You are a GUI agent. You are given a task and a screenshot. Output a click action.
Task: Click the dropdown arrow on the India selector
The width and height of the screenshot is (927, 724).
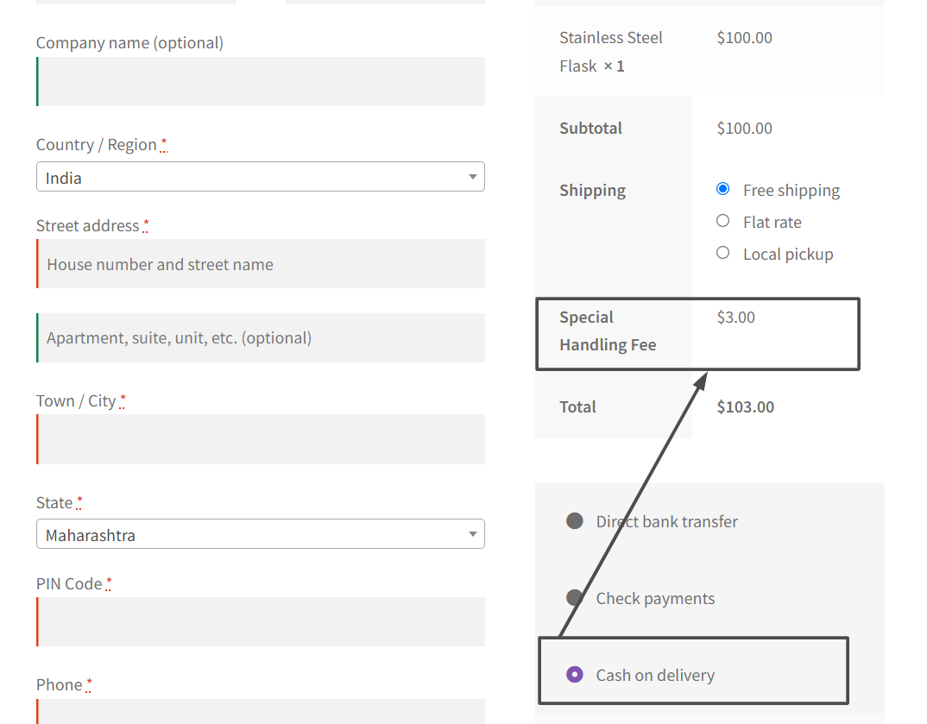472,176
